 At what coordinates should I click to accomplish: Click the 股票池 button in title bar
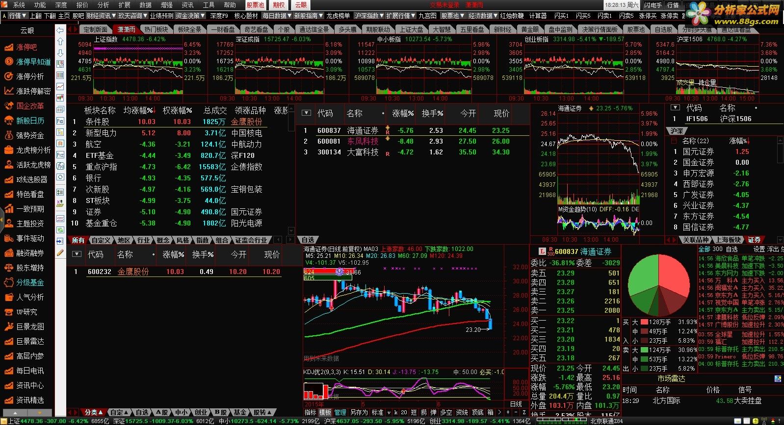255,5
